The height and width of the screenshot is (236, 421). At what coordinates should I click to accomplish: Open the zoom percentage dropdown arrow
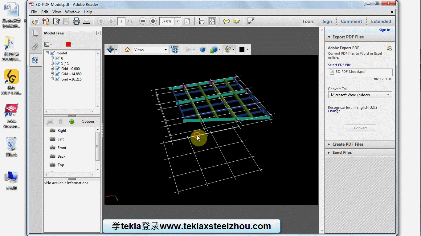pos(178,21)
